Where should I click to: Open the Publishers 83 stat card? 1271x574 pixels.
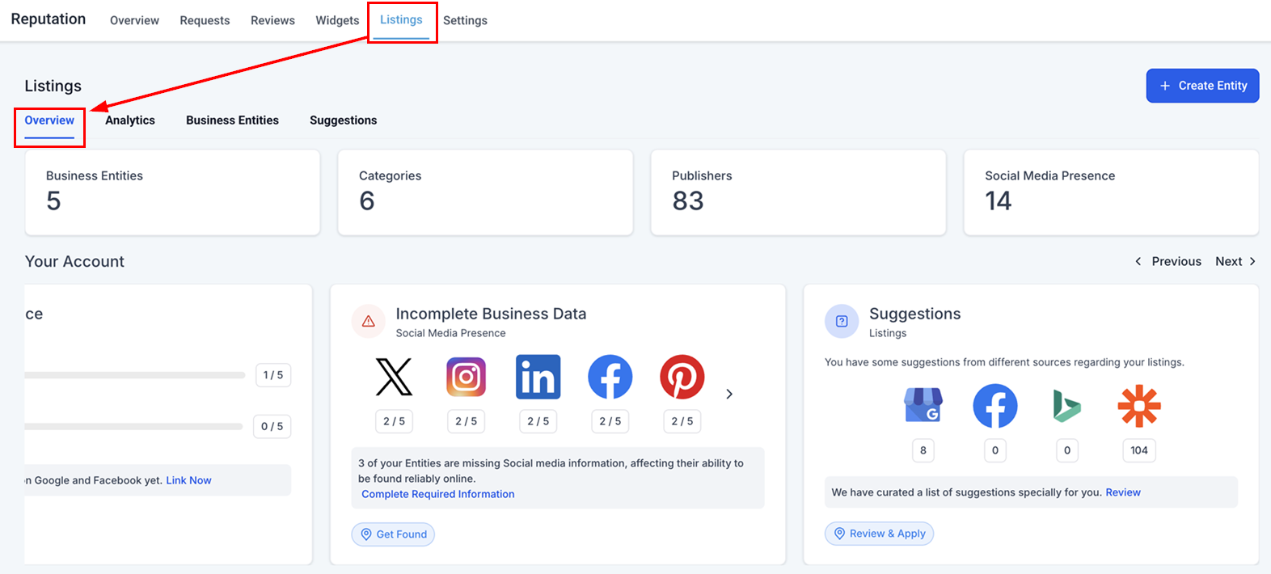(x=798, y=192)
